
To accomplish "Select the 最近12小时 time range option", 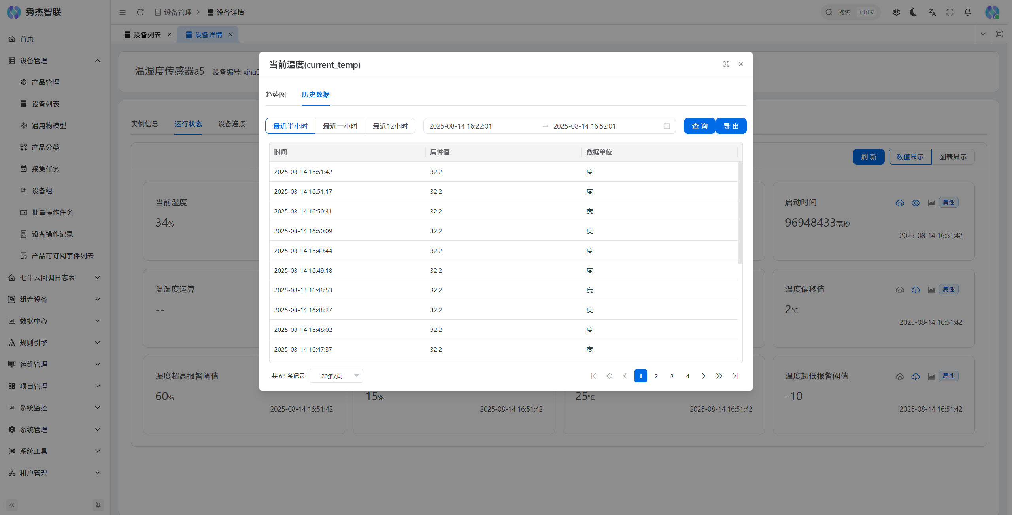I will 390,126.
